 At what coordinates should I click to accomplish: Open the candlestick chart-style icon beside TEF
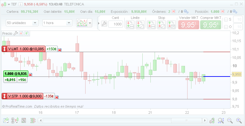4,4
